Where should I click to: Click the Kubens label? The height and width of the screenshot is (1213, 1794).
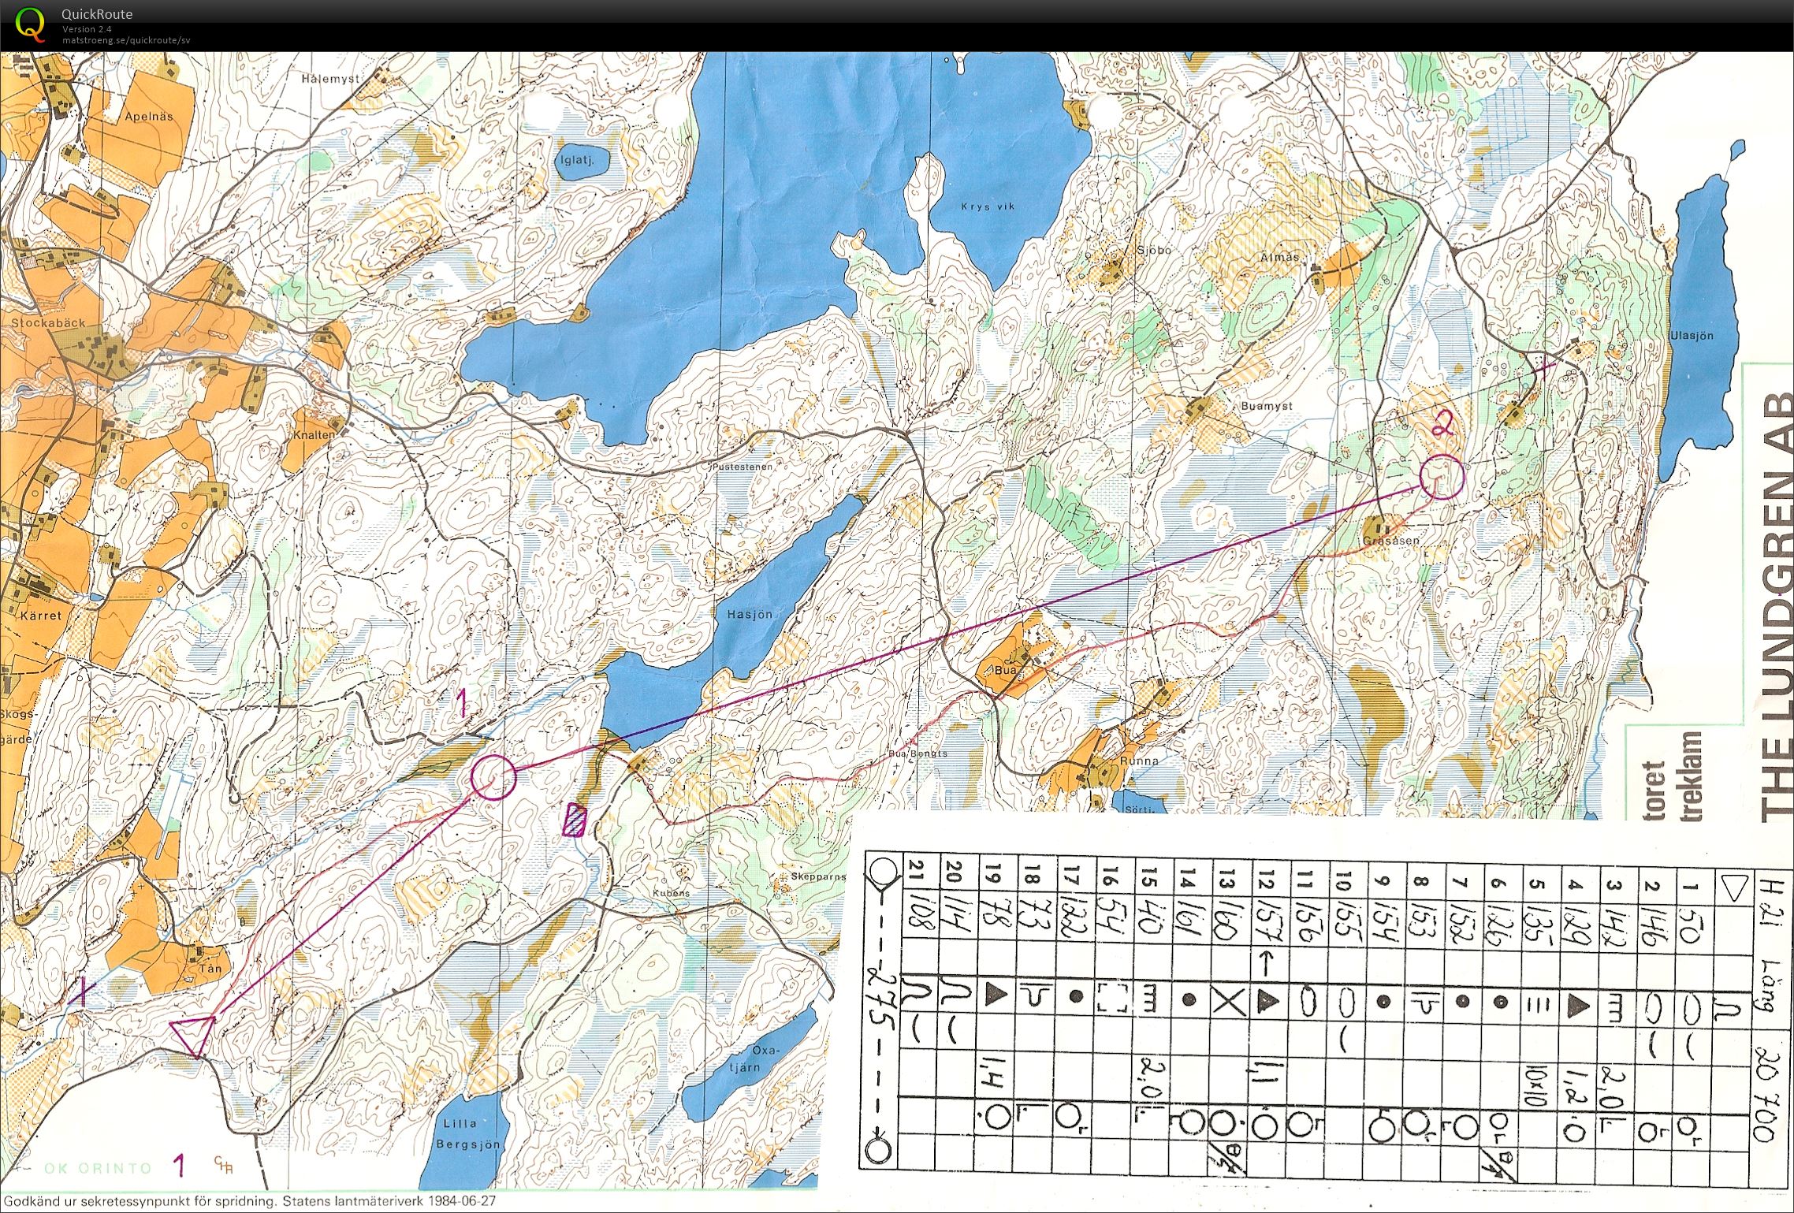tap(671, 893)
